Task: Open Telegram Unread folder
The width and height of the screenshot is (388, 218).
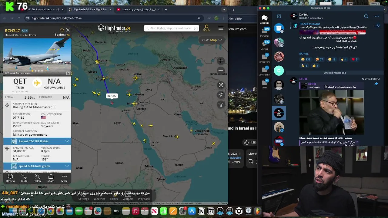Action: pyautogui.click(x=264, y=45)
